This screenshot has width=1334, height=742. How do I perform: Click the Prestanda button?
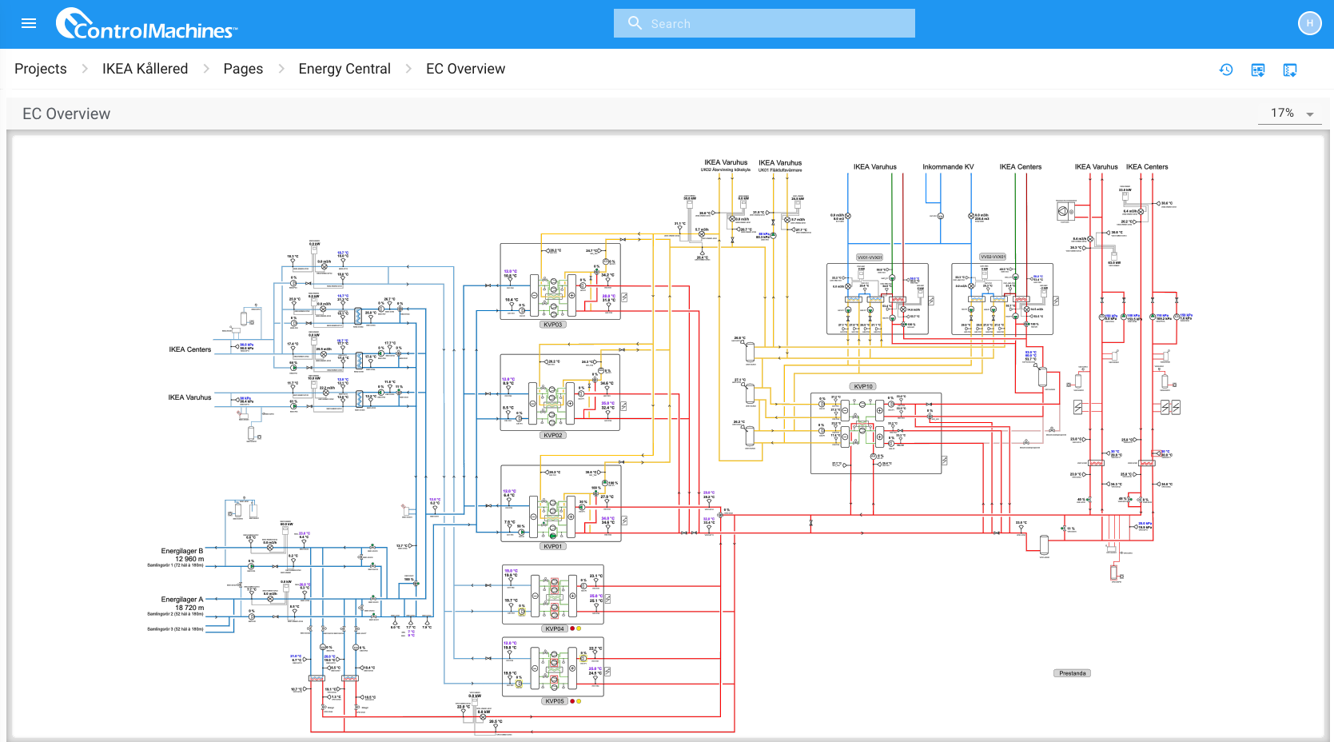click(x=1073, y=673)
